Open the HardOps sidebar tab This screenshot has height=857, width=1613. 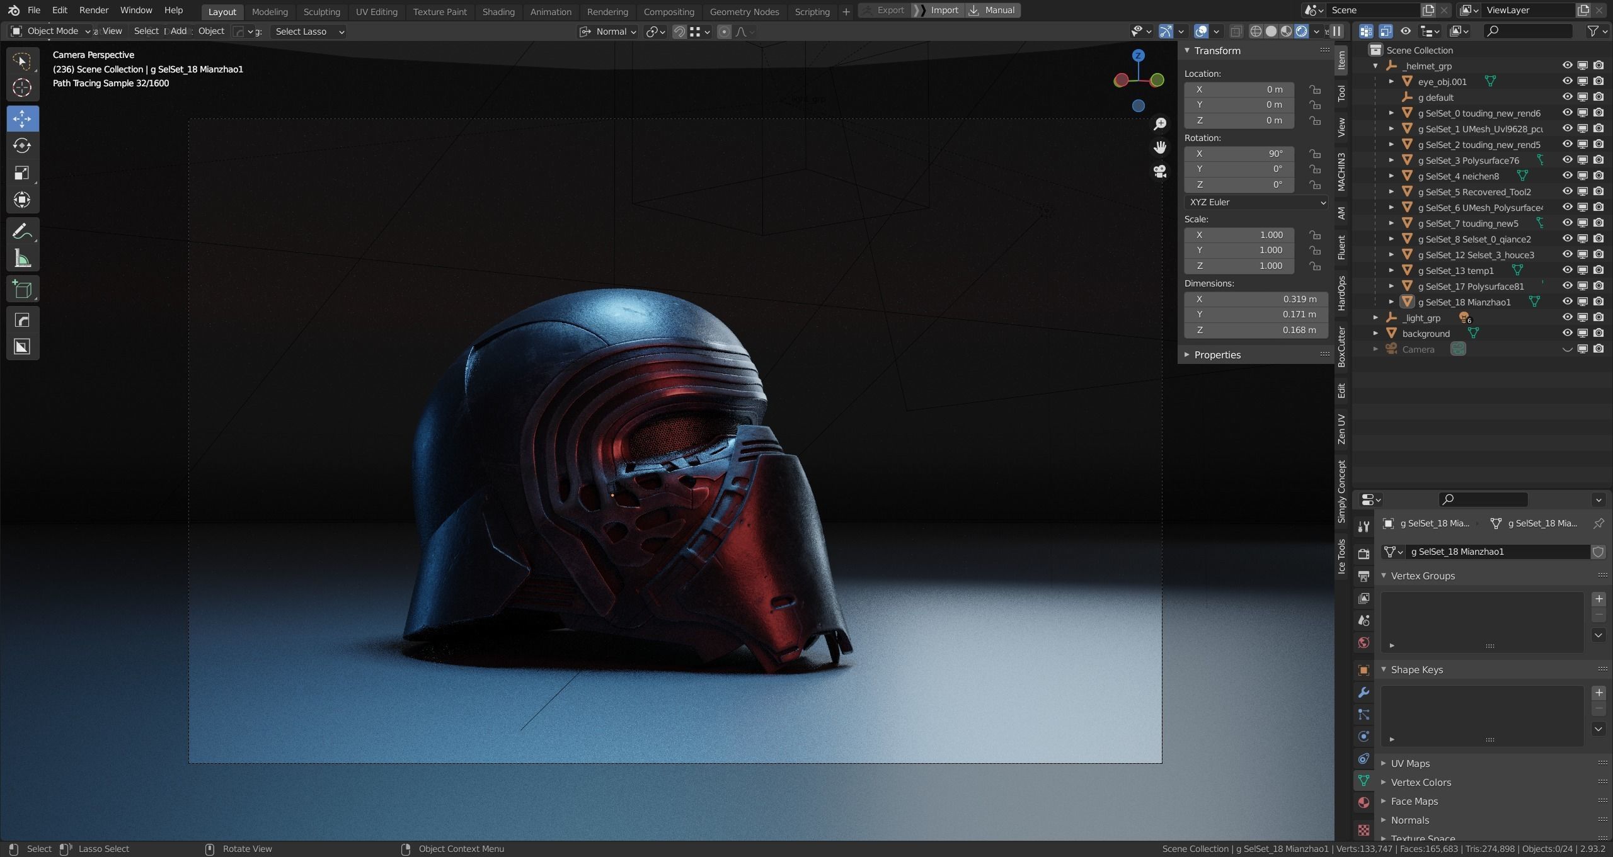click(1341, 293)
